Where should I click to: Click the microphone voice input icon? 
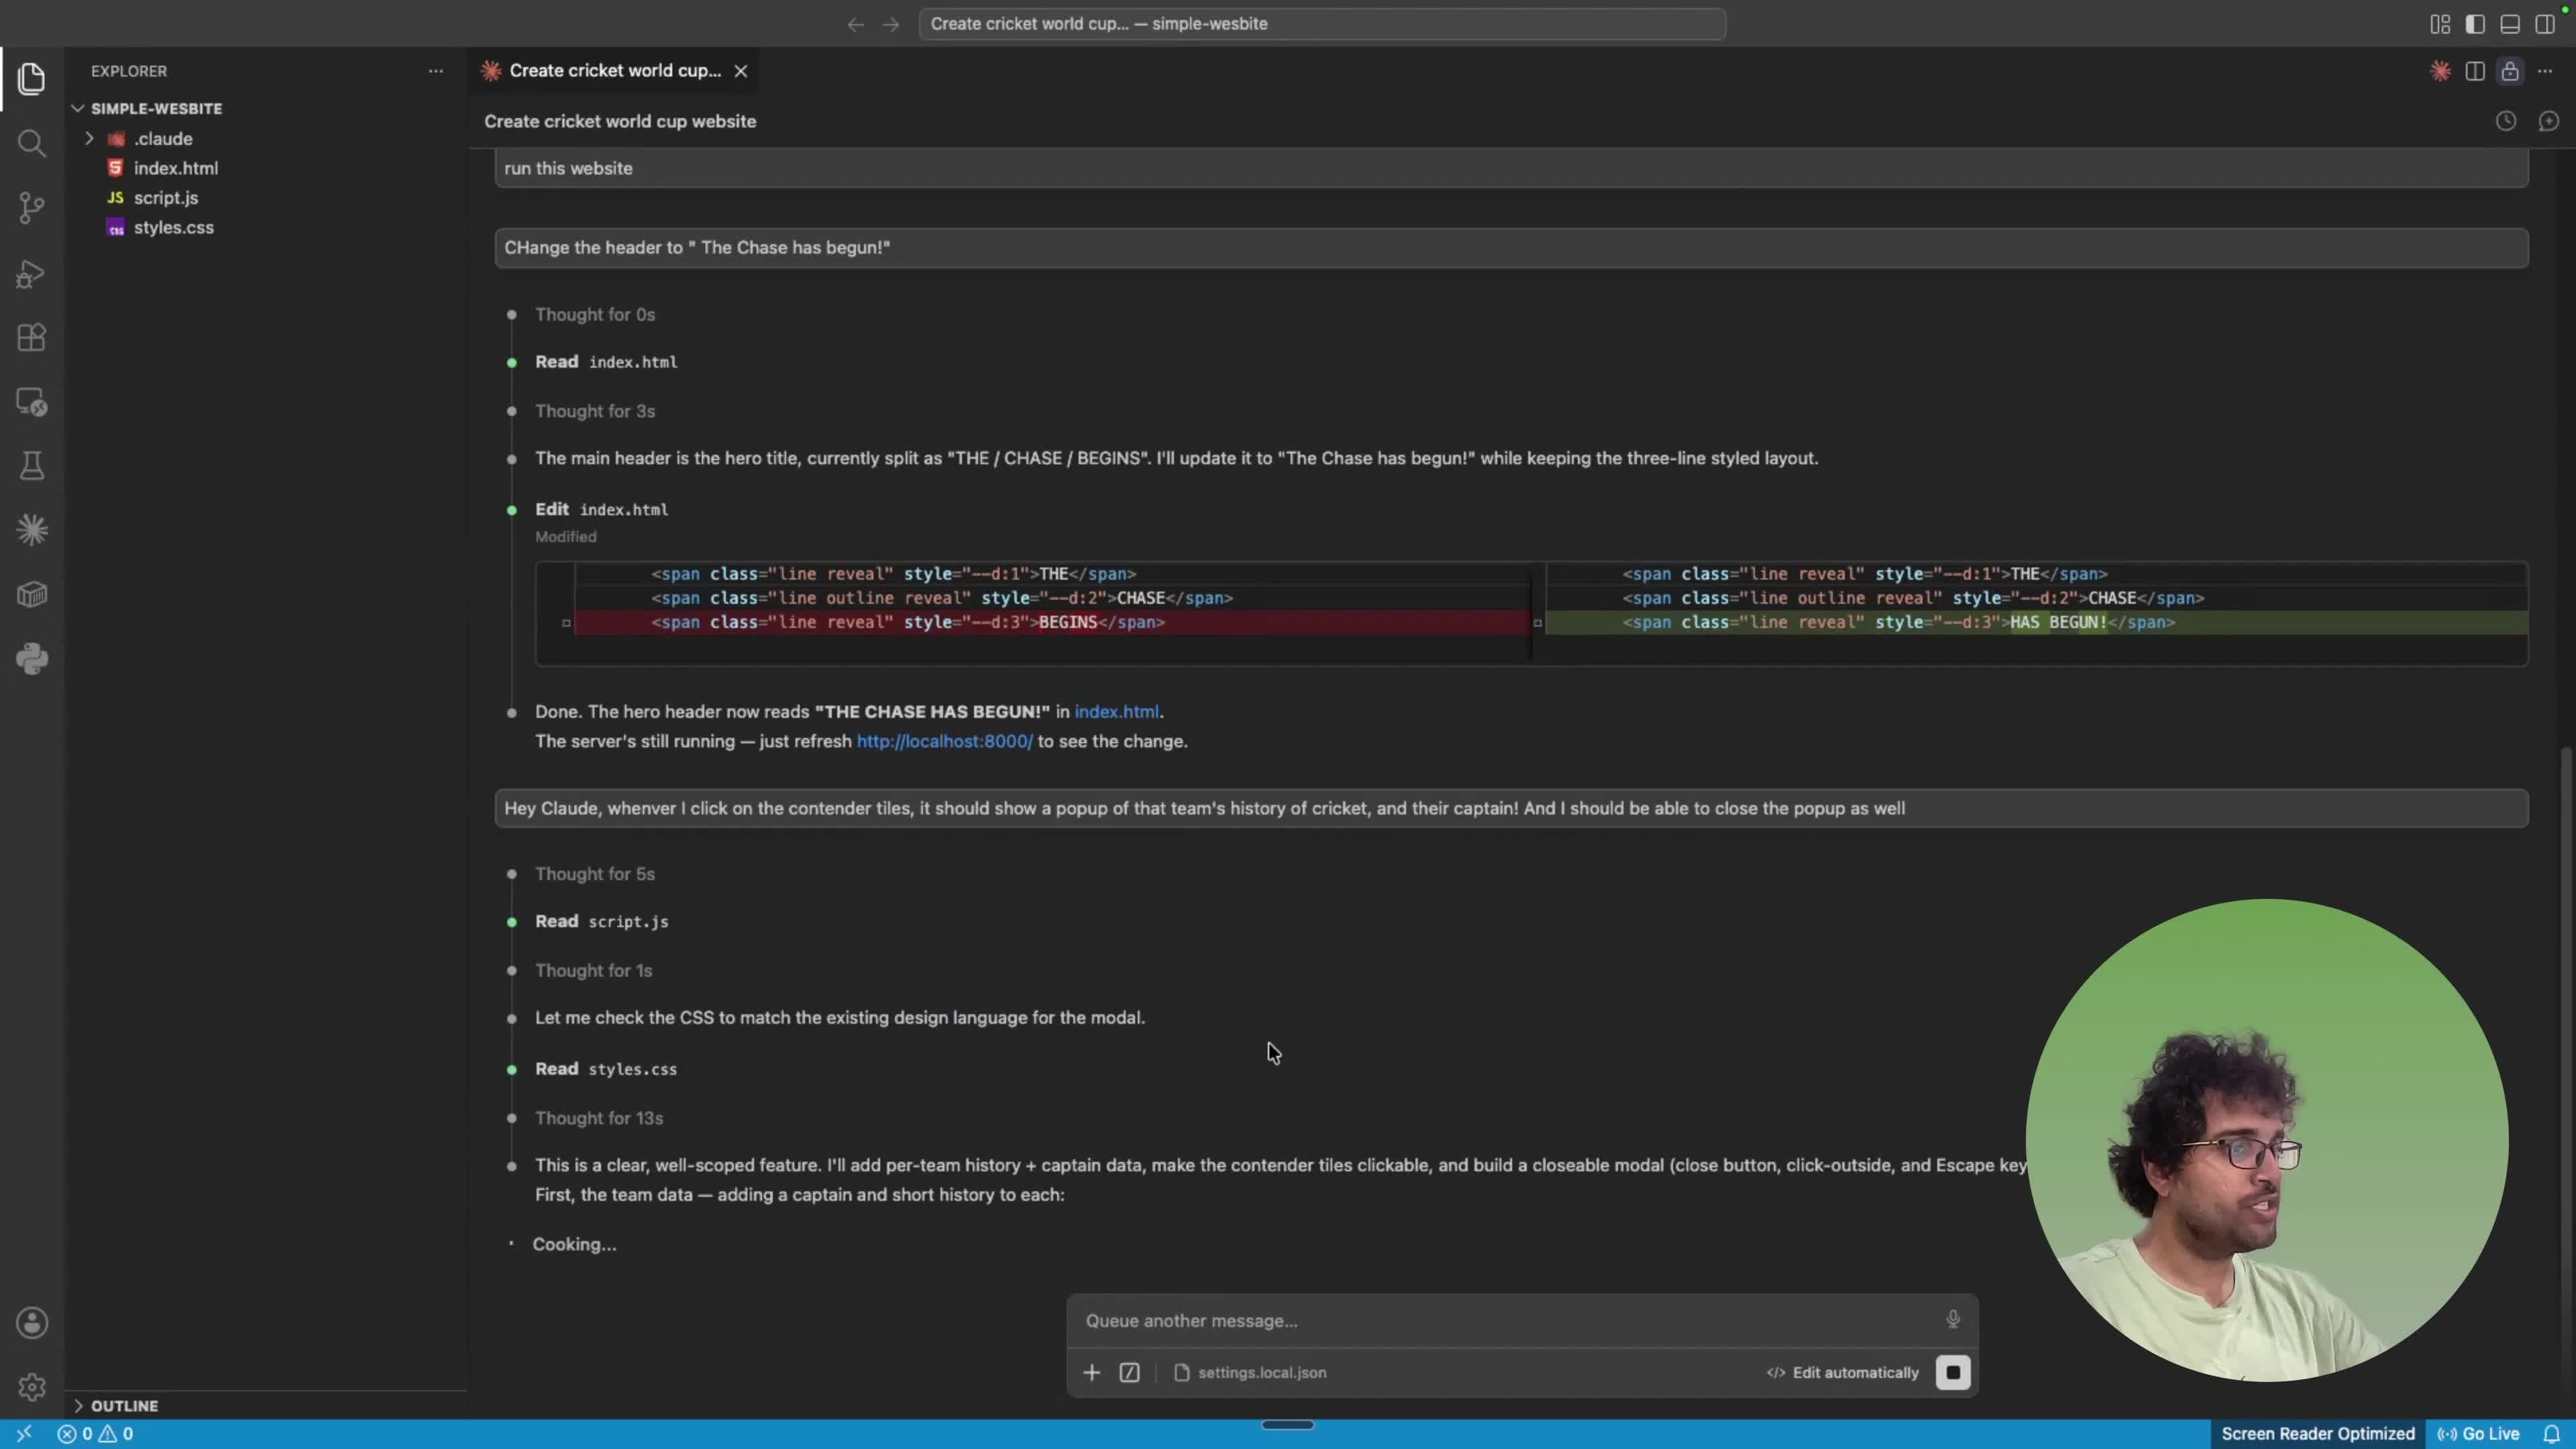click(1952, 1319)
